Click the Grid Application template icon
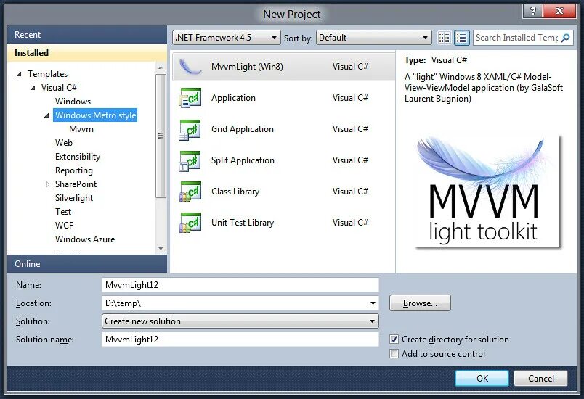This screenshot has height=399, width=584. [x=190, y=129]
